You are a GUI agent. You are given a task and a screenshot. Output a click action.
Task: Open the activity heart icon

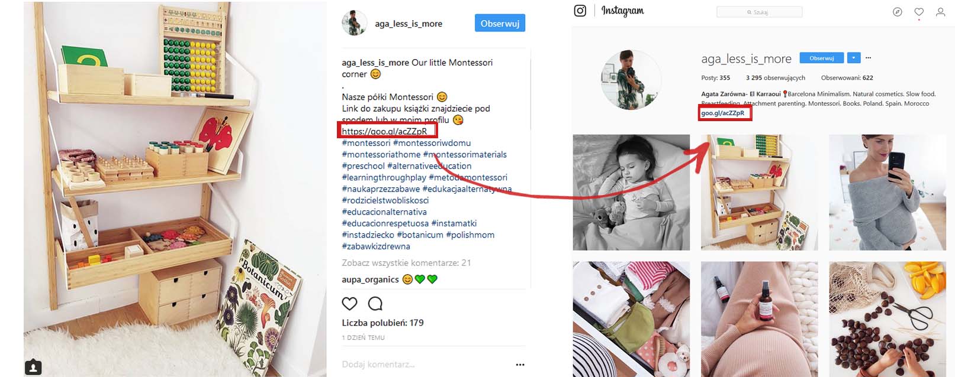click(919, 12)
